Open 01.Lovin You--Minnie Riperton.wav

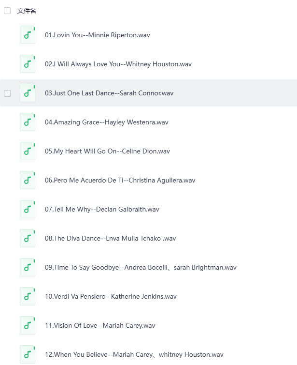point(97,35)
